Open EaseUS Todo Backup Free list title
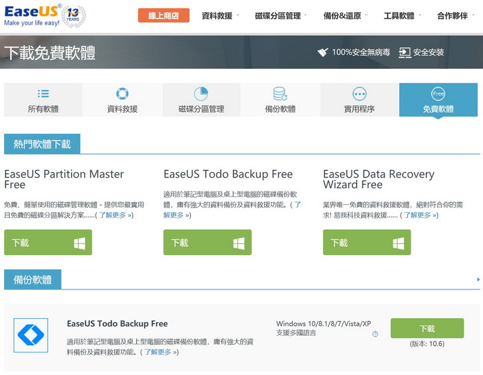 117,323
